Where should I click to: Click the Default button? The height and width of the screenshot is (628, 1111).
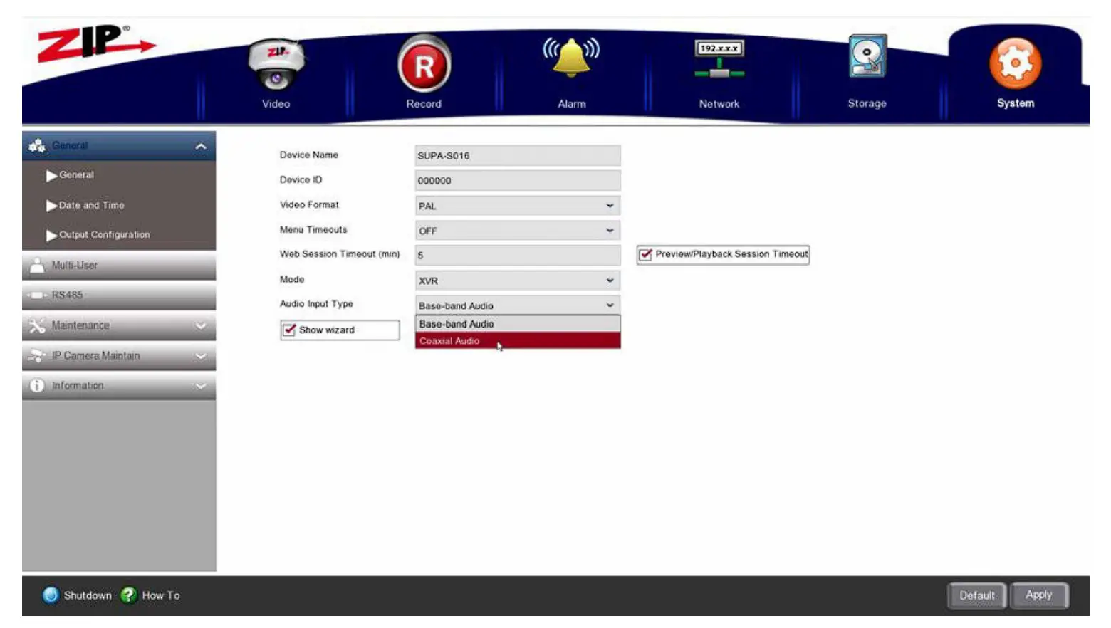tap(976, 595)
